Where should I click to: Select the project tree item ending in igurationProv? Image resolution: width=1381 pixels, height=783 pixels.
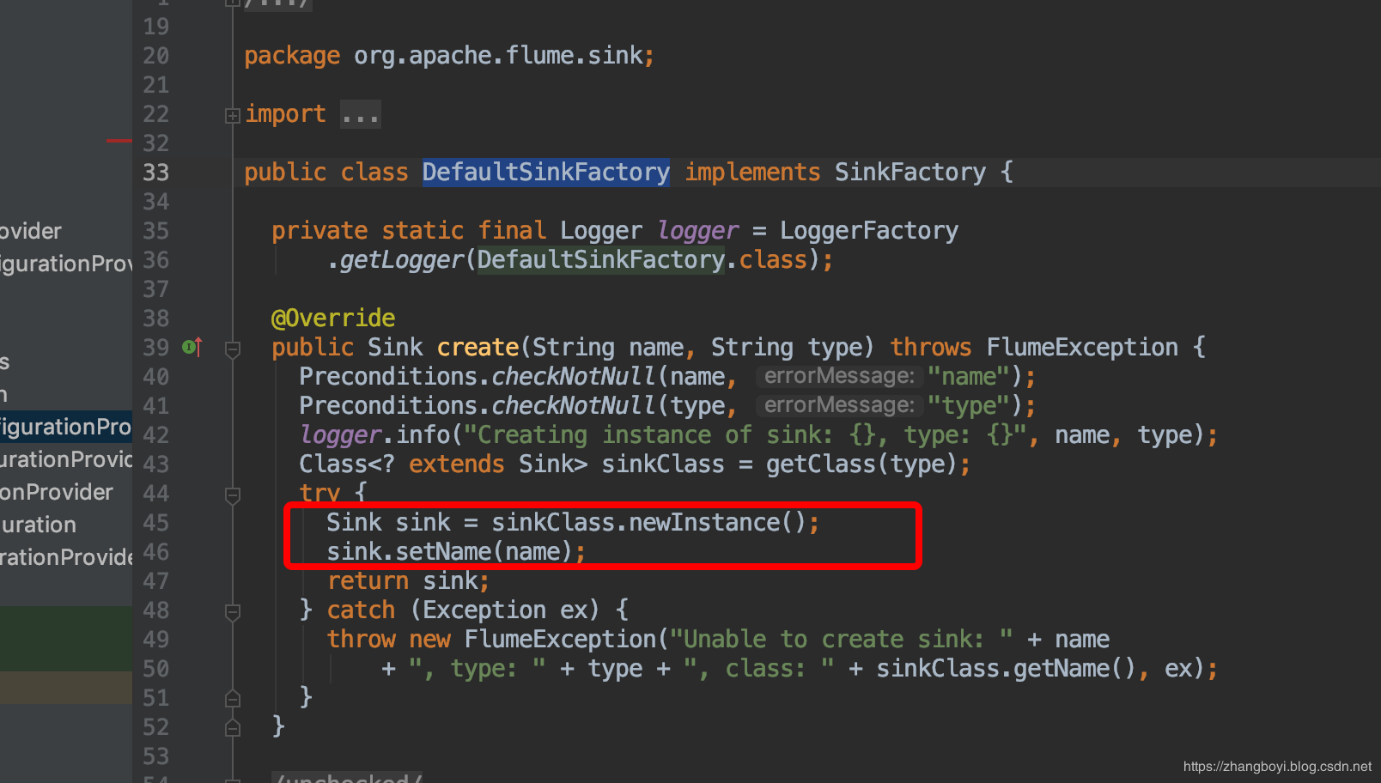click(x=66, y=264)
